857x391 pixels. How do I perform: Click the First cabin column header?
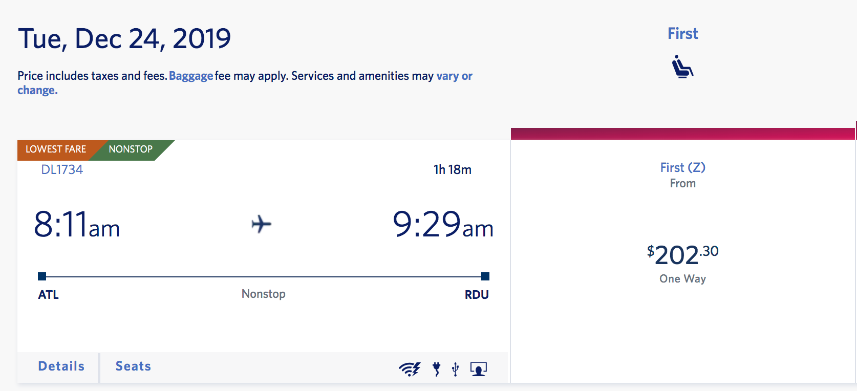tap(682, 34)
